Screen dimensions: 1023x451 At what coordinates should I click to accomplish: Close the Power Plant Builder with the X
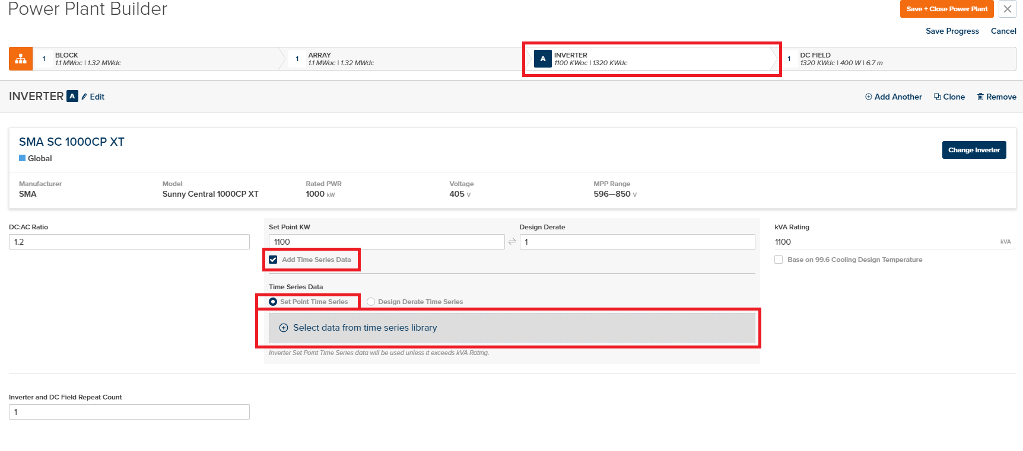(x=1008, y=9)
